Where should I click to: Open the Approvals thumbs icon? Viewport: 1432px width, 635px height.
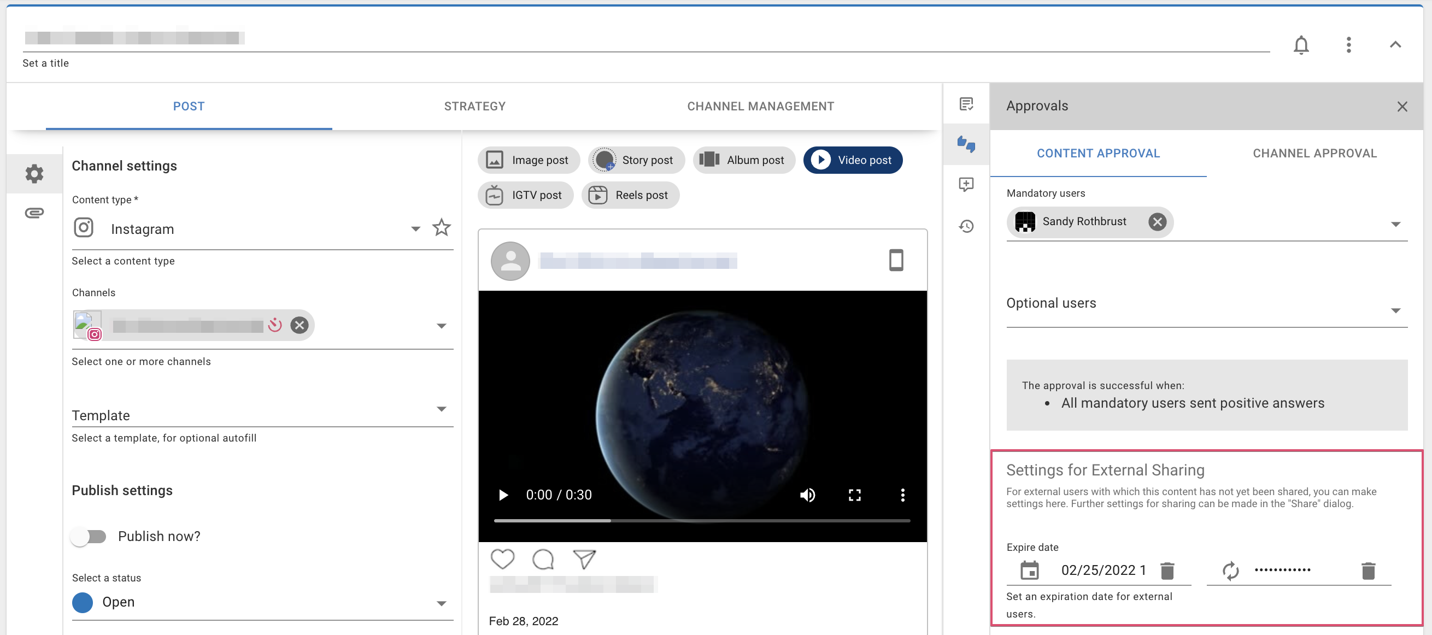pyautogui.click(x=966, y=145)
